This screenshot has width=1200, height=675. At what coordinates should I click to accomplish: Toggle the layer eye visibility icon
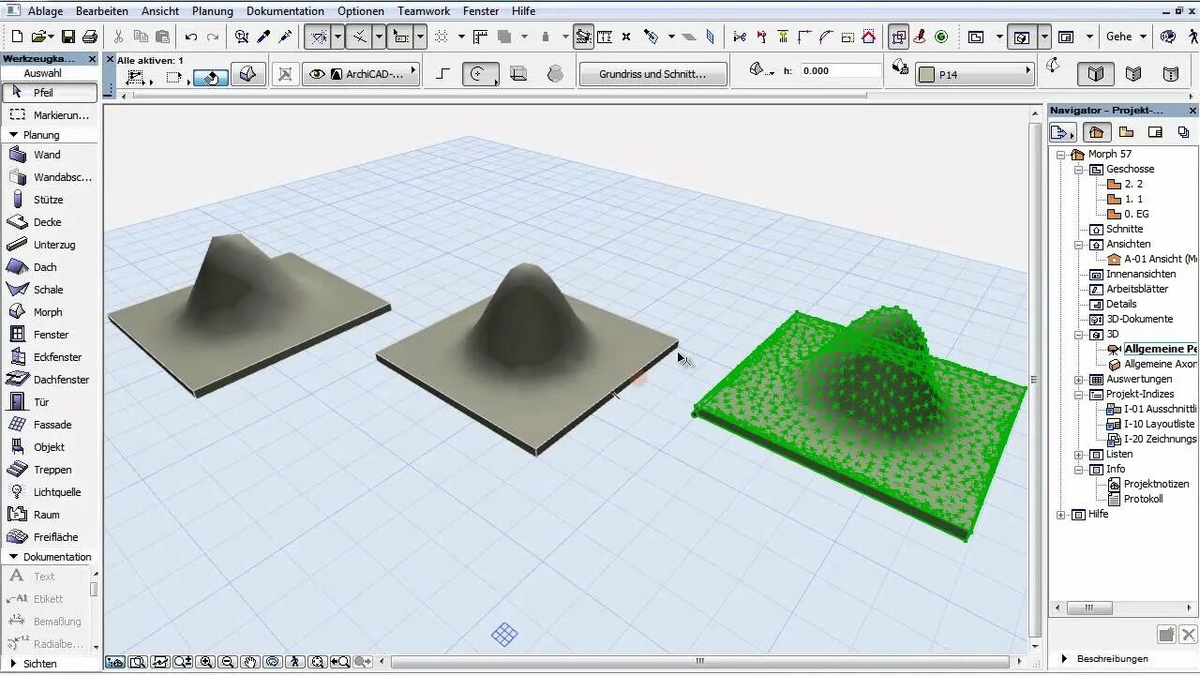coord(317,74)
